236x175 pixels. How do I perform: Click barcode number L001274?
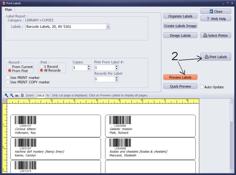point(25,171)
